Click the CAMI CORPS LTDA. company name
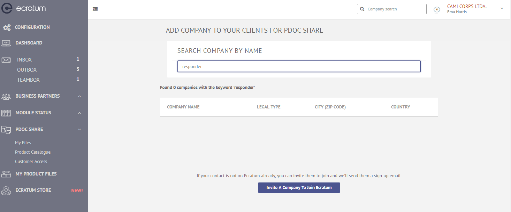 [x=467, y=6]
